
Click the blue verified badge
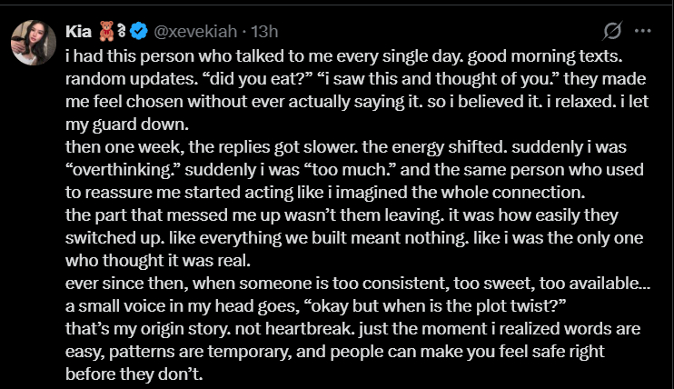pos(139,32)
